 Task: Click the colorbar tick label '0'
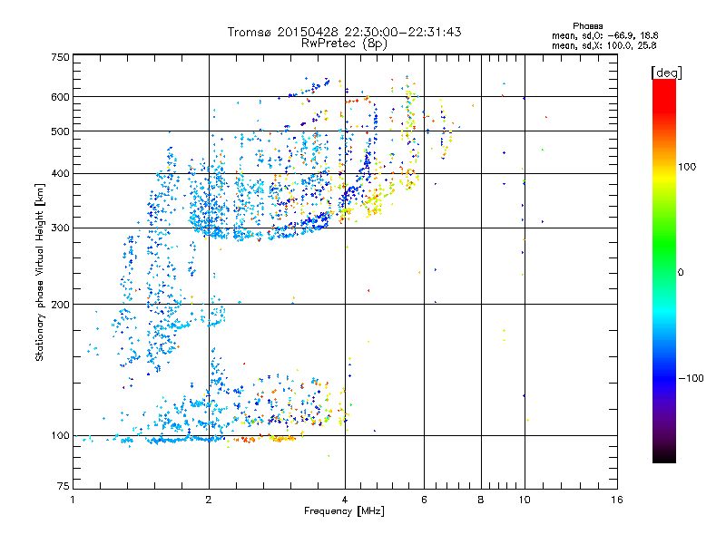coord(681,272)
